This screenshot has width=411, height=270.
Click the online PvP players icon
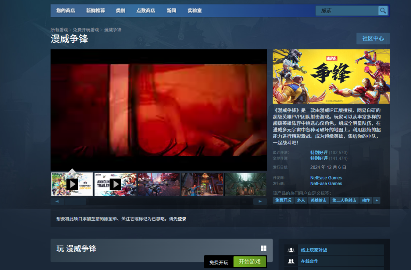[x=291, y=250]
